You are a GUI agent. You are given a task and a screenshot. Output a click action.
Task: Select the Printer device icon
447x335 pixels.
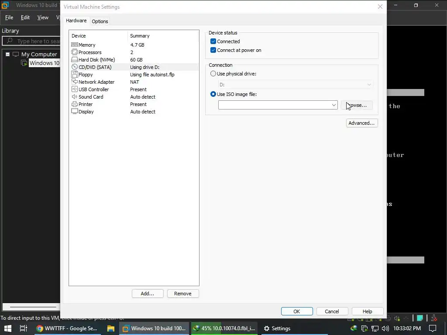(74, 104)
